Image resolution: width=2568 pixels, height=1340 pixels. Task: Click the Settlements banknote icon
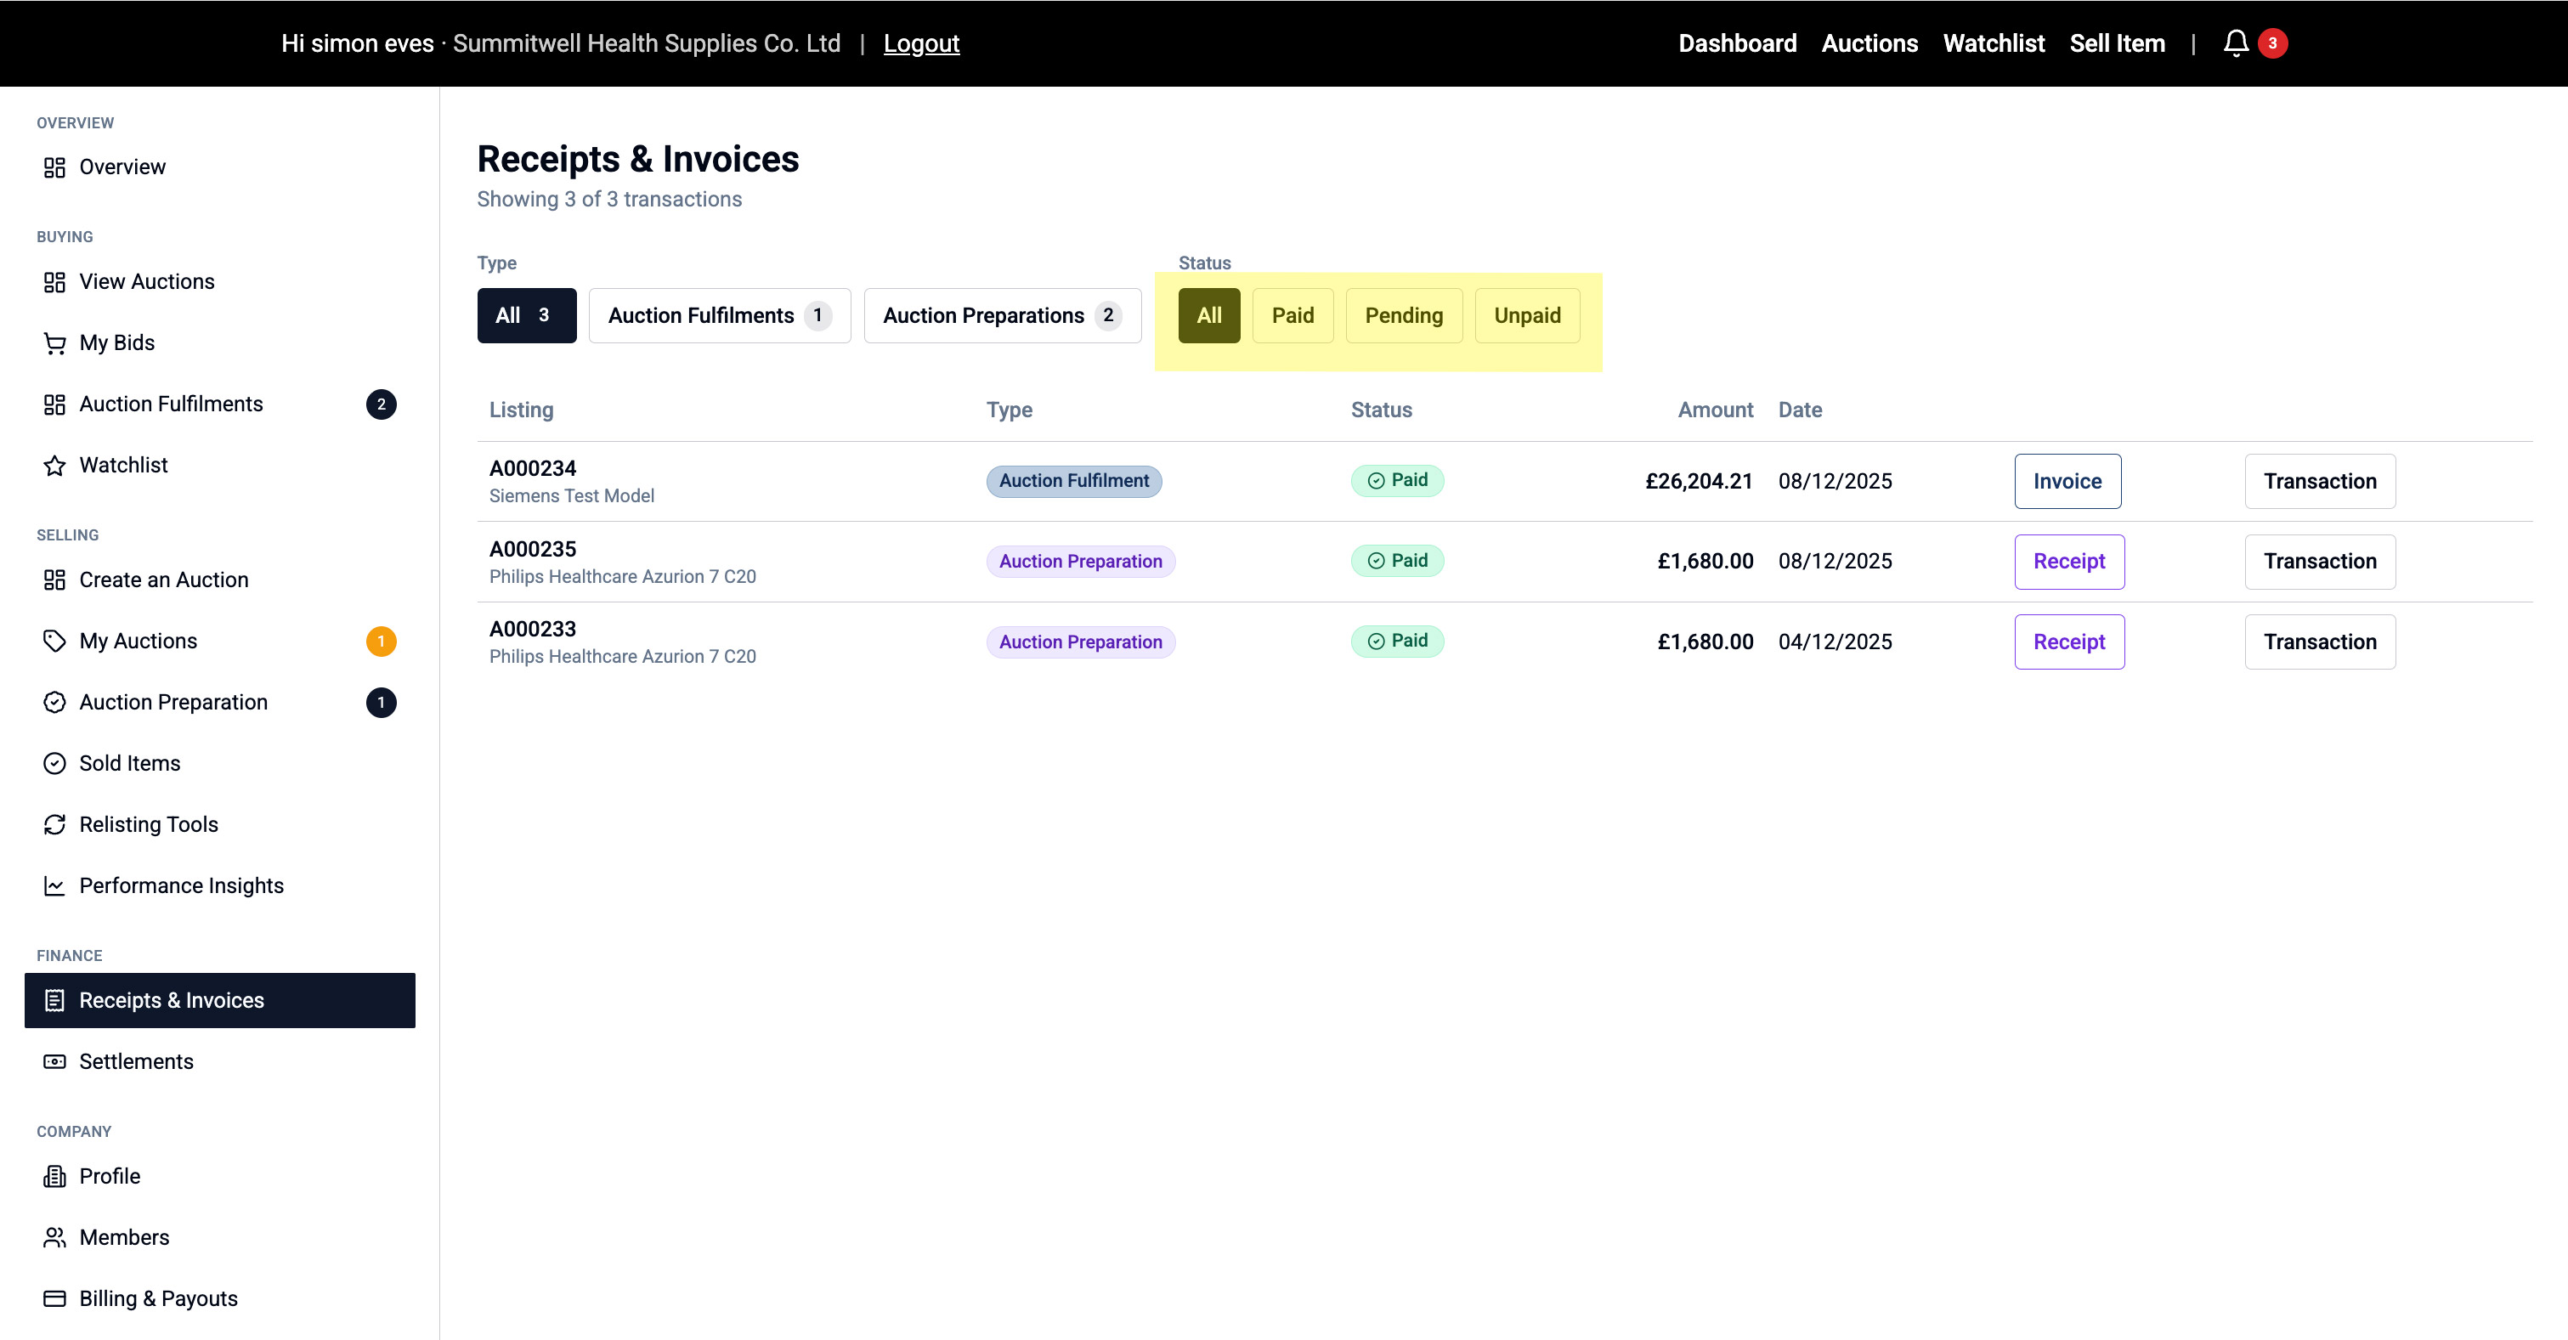coord(55,1062)
